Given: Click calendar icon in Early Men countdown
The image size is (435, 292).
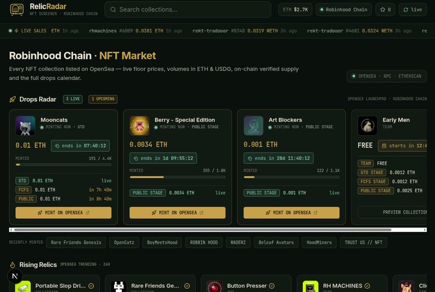Looking at the screenshot, I should tap(384, 146).
